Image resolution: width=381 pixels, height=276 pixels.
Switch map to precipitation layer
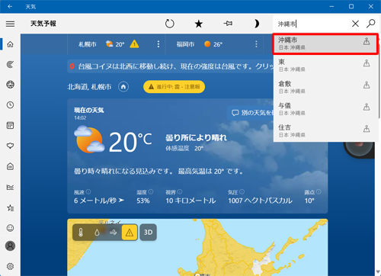pyautogui.click(x=97, y=233)
